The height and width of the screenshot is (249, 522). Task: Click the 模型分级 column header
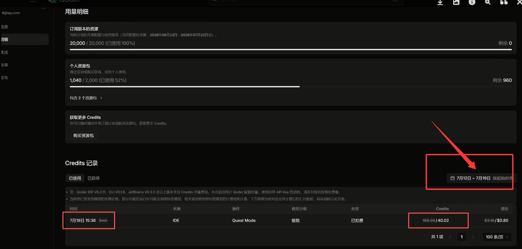pos(299,209)
